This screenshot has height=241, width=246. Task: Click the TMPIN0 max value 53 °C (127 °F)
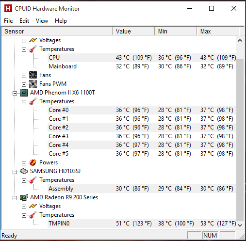click(218, 224)
